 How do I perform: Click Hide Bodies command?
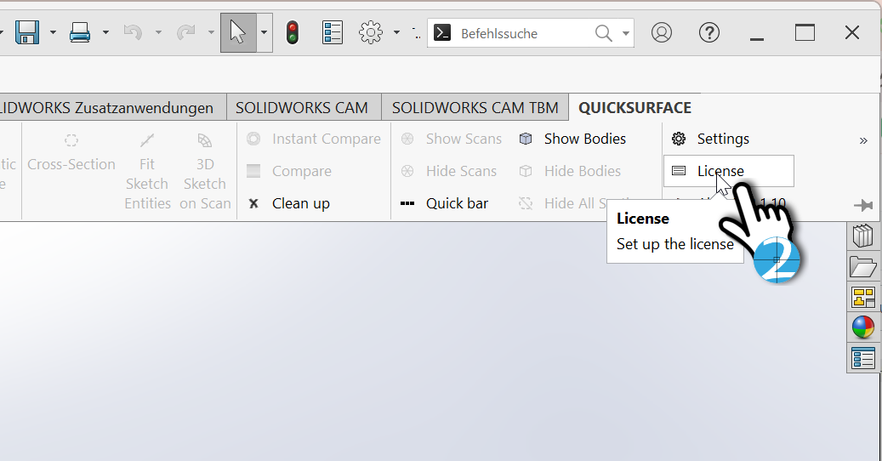pyautogui.click(x=570, y=171)
